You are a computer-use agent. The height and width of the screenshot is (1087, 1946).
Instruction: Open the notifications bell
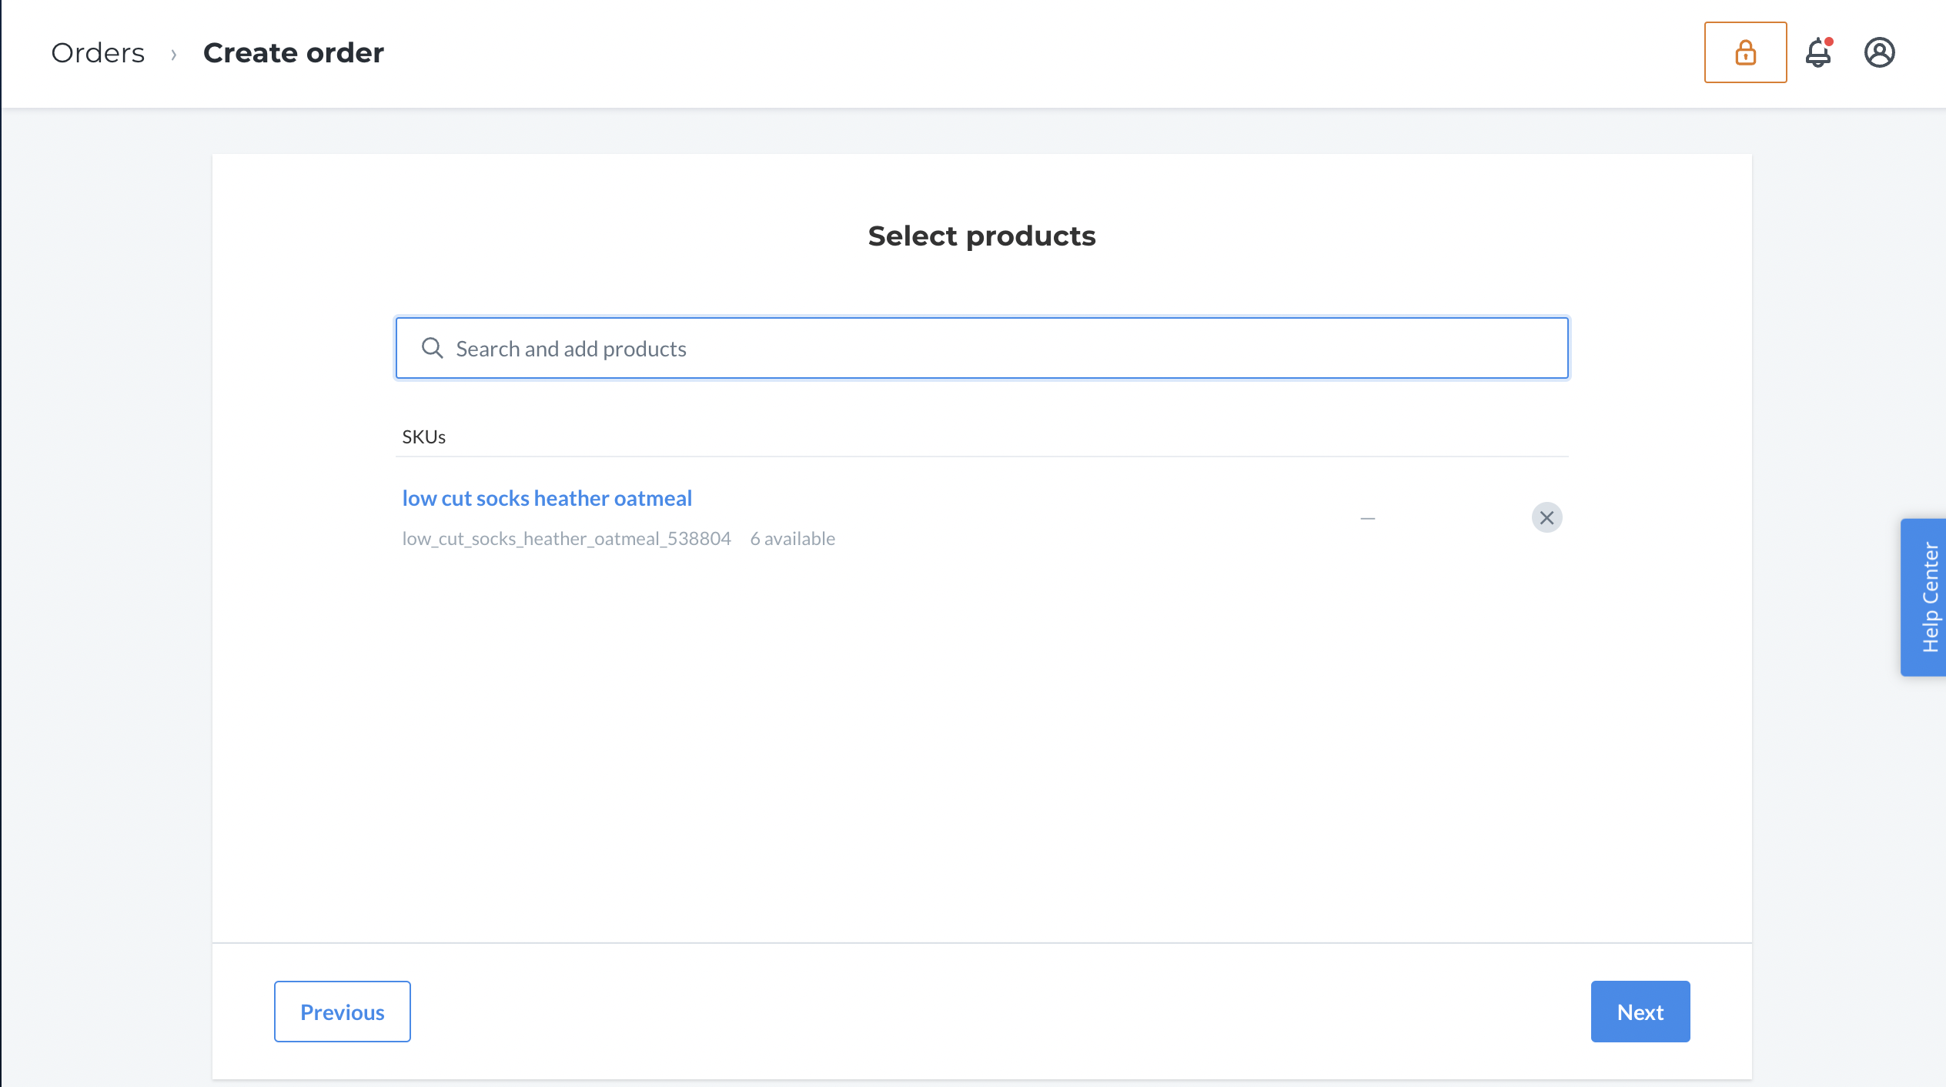coord(1818,52)
